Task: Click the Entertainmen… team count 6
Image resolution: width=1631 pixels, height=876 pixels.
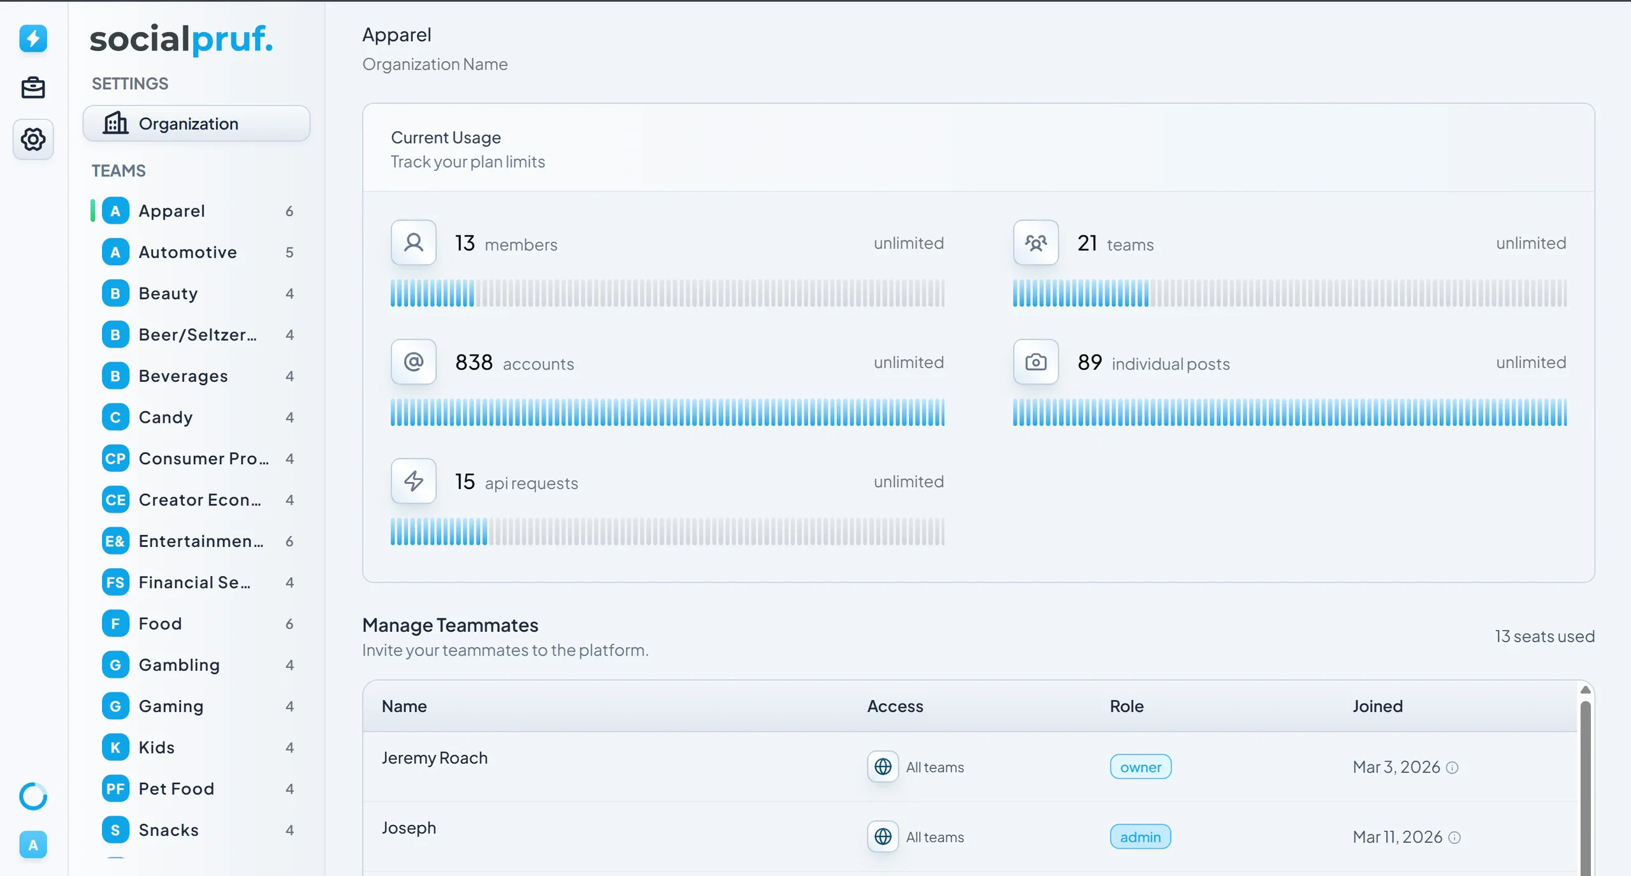Action: coord(289,541)
